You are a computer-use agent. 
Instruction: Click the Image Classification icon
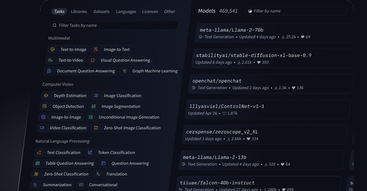(x=96, y=95)
